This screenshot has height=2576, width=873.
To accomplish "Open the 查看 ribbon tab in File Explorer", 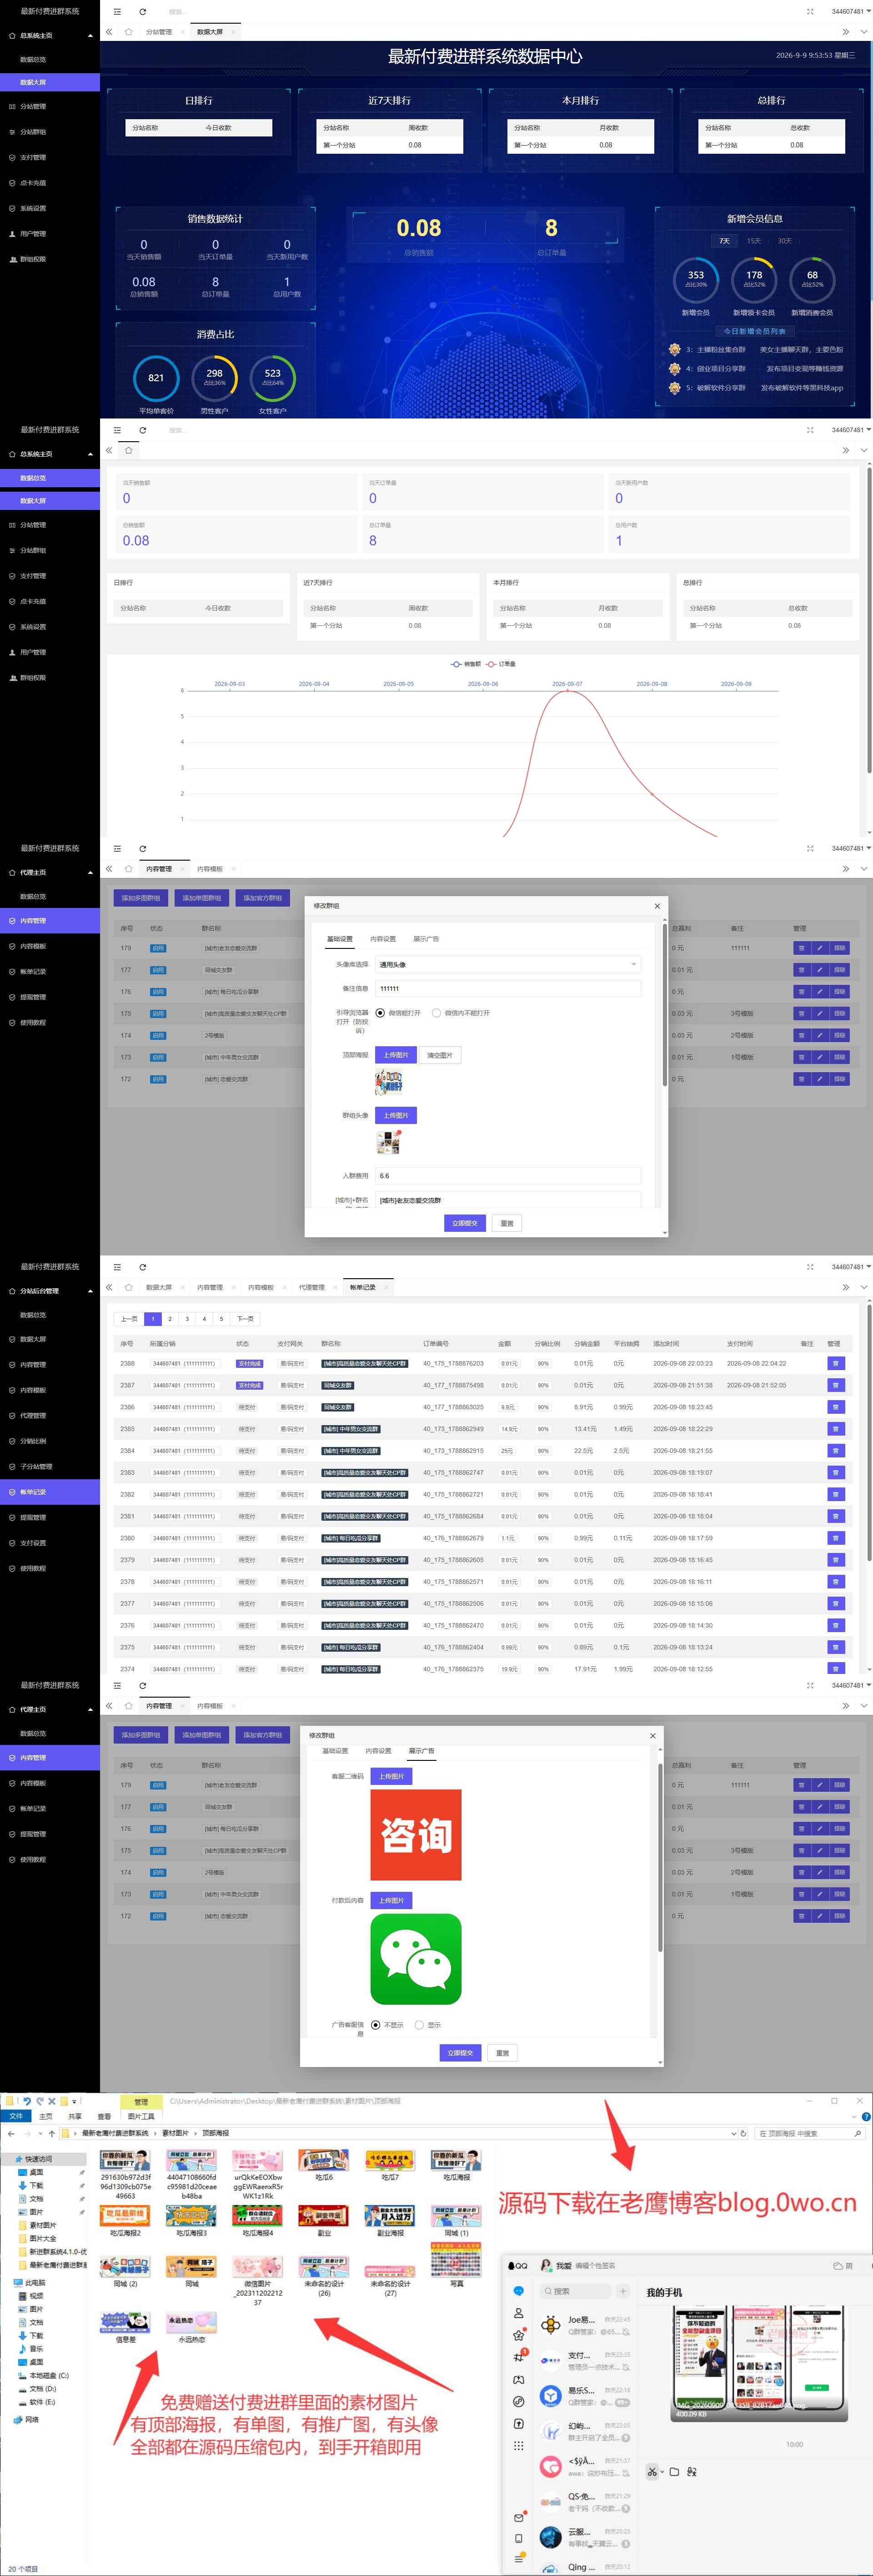I will pos(104,2116).
